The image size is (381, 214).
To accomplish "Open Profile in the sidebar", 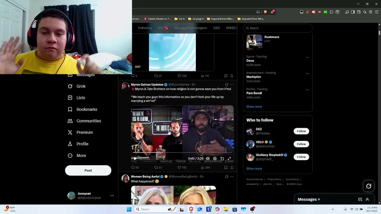I will [78, 144].
